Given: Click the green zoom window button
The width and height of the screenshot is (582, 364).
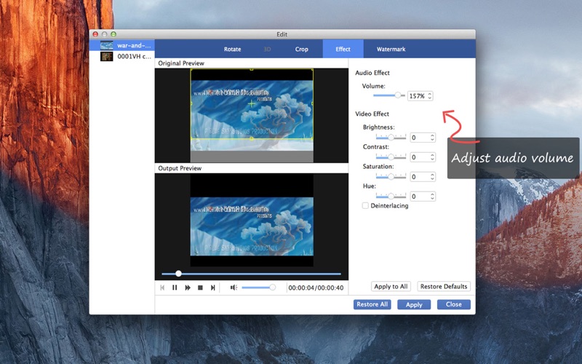Looking at the screenshot, I should 113,34.
